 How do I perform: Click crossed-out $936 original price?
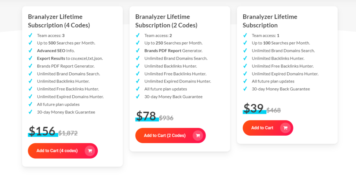click(166, 118)
